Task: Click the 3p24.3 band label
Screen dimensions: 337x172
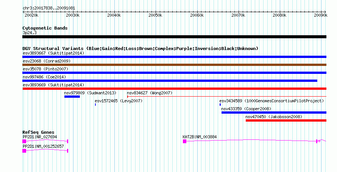Action: [30, 33]
